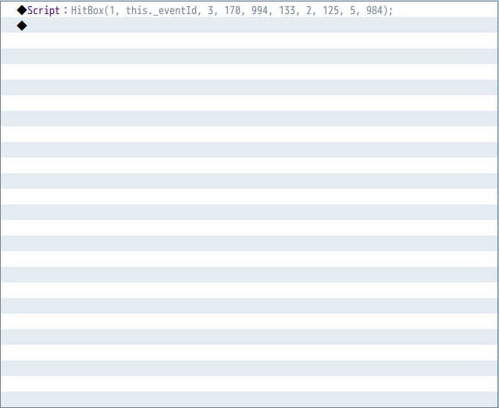This screenshot has height=408, width=499.
Task: Select the last white blank row above the bottom stripe
Action: (x=249, y=384)
